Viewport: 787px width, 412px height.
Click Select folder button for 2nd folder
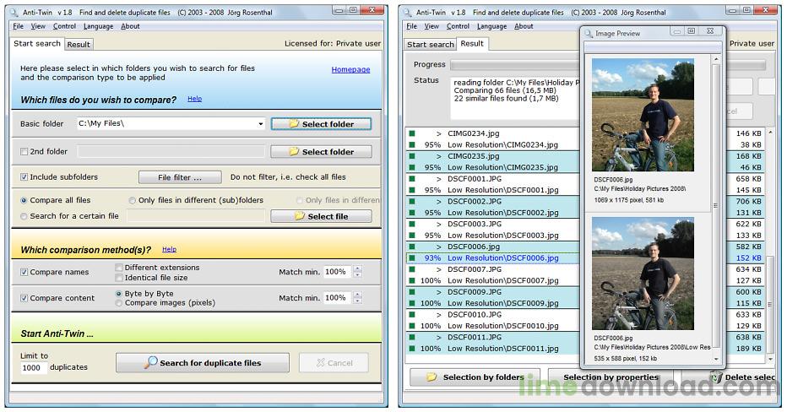(x=321, y=152)
